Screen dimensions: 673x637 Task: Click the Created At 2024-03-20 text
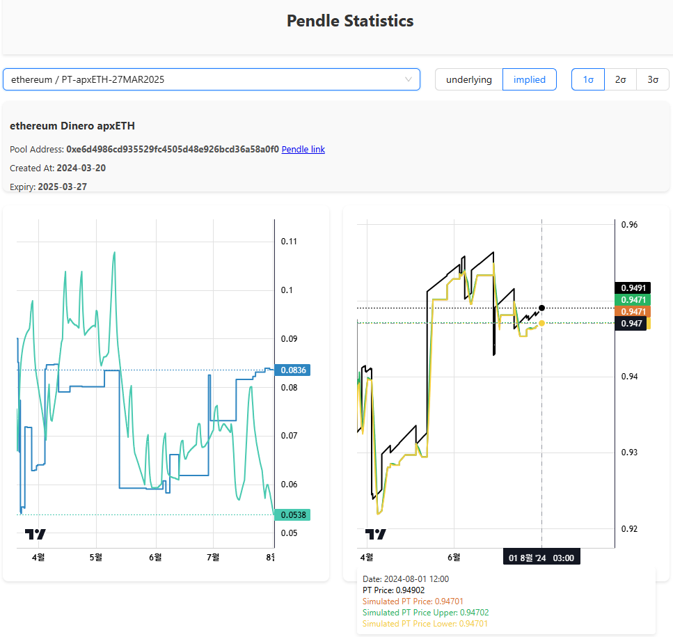pyautogui.click(x=58, y=168)
